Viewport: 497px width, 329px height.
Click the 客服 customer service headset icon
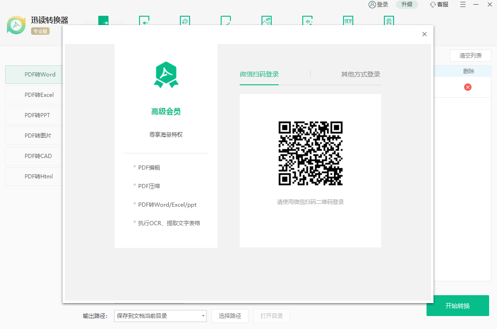coord(433,5)
